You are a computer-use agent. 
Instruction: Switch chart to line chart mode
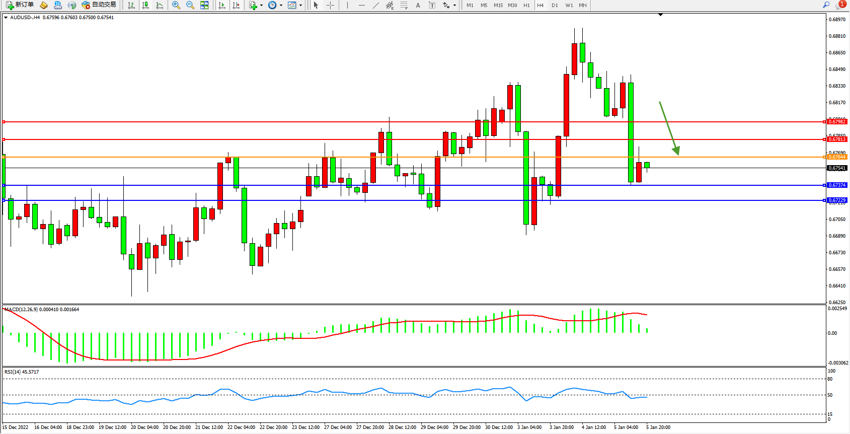[x=160, y=5]
